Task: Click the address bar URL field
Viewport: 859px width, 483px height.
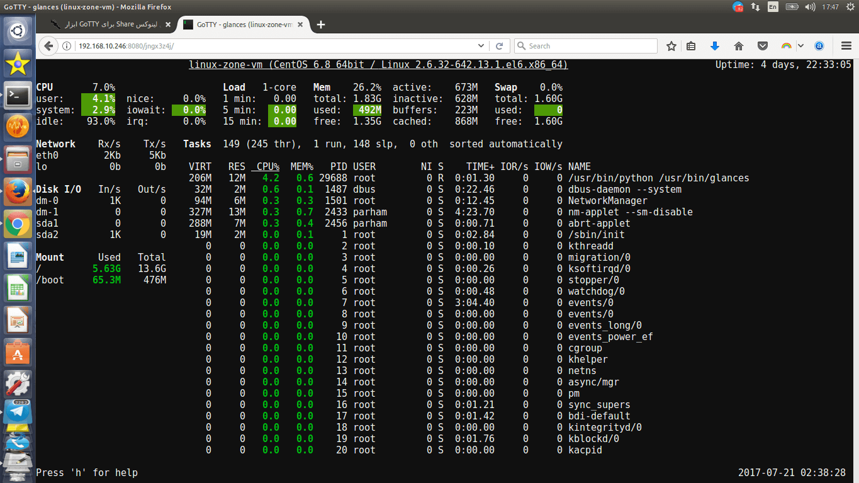Action: pos(277,46)
